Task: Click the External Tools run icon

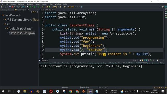Action: coord(43,7)
